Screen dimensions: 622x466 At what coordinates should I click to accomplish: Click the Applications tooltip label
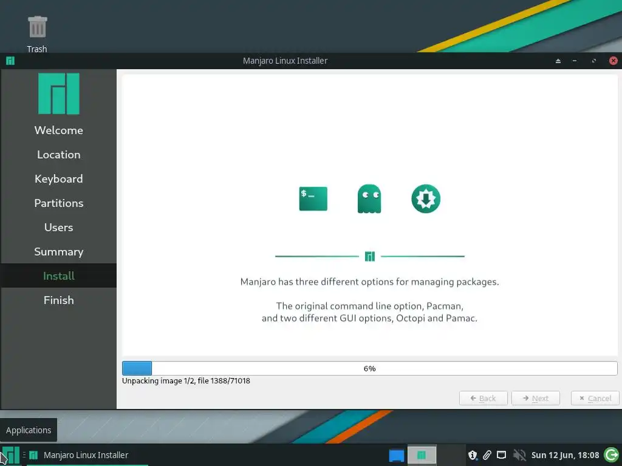[x=29, y=430]
